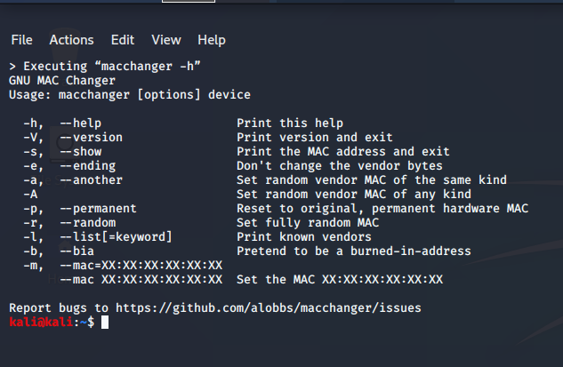This screenshot has width=563, height=367.
Task: Click the --show option text
Action: [x=81, y=151]
